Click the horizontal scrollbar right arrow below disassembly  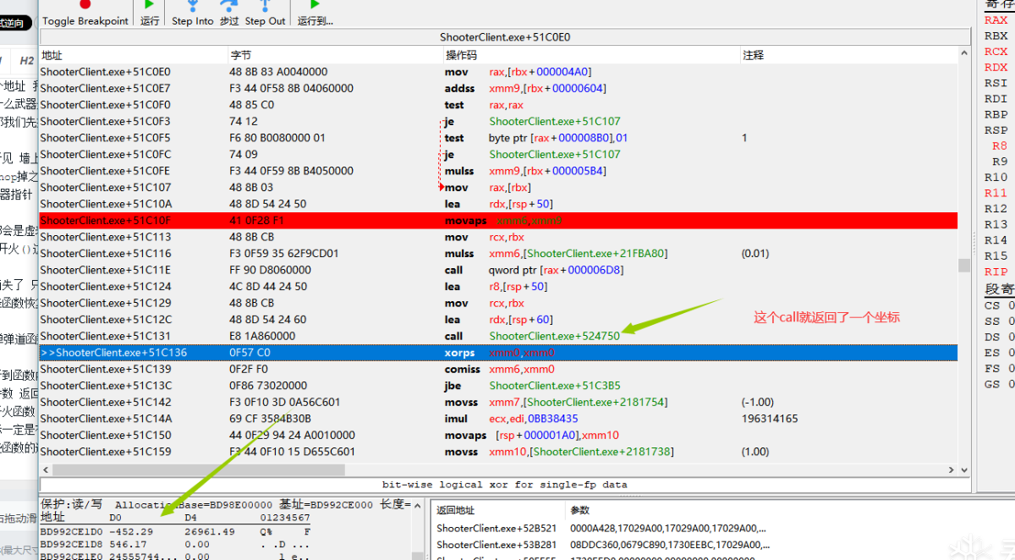pos(952,470)
